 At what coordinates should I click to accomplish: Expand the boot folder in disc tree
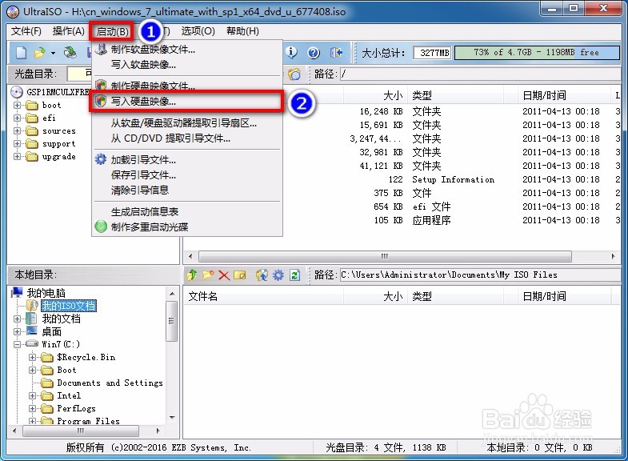18,106
